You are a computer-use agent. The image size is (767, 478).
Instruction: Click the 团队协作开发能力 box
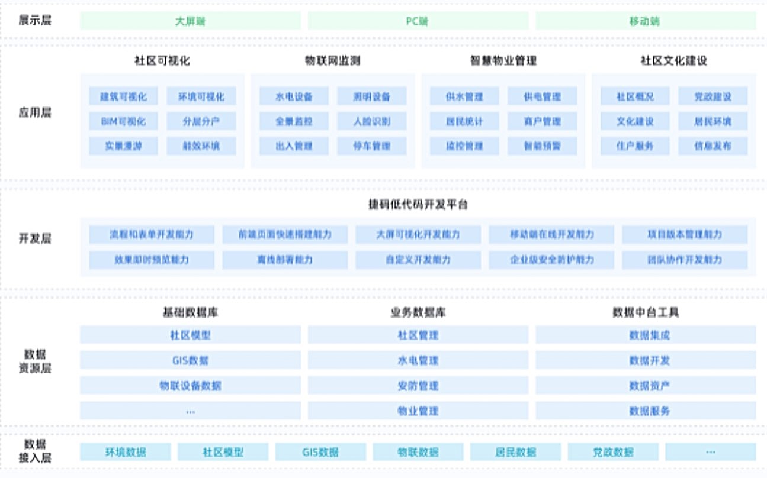(685, 260)
